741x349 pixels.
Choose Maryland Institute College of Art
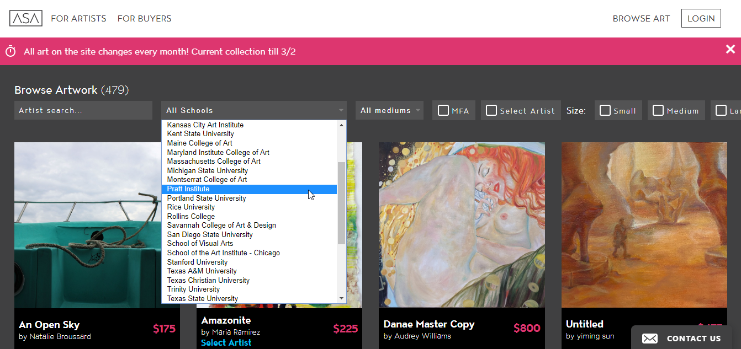tap(249, 153)
